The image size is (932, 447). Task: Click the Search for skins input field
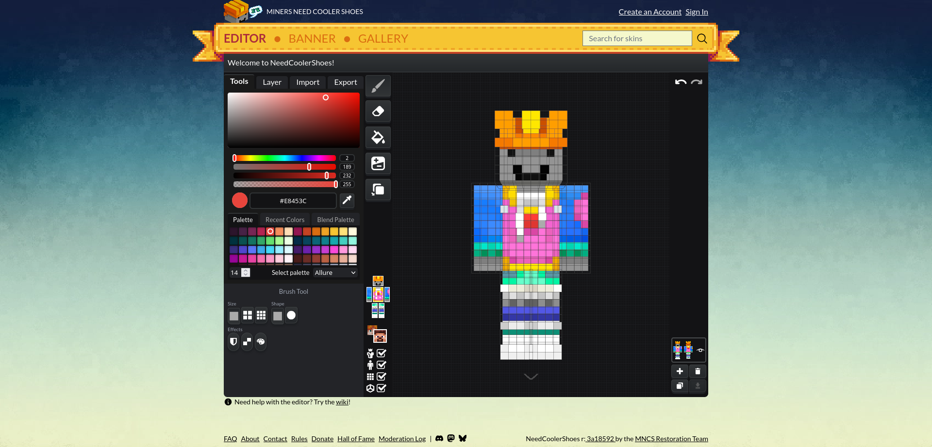pyautogui.click(x=637, y=38)
